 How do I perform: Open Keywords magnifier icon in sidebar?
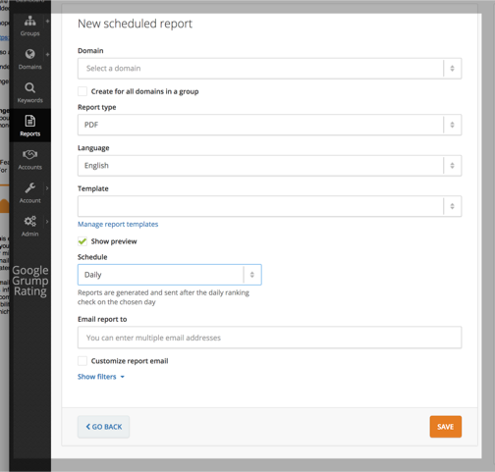29,87
